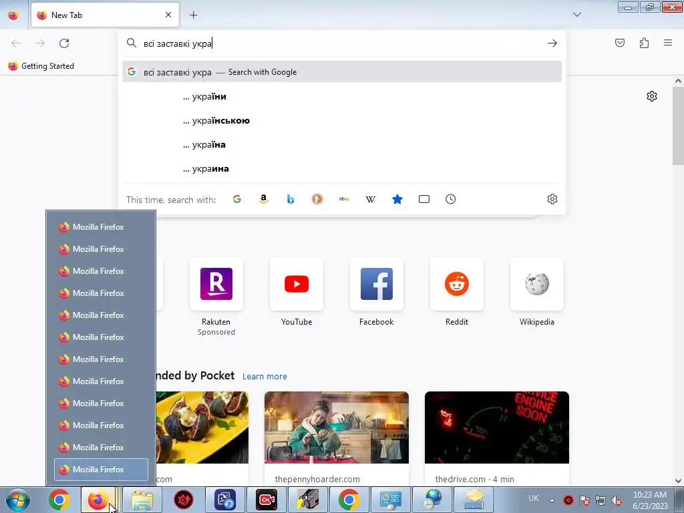Search this time with DuckDuckGo icon
The width and height of the screenshot is (684, 513).
tap(317, 199)
